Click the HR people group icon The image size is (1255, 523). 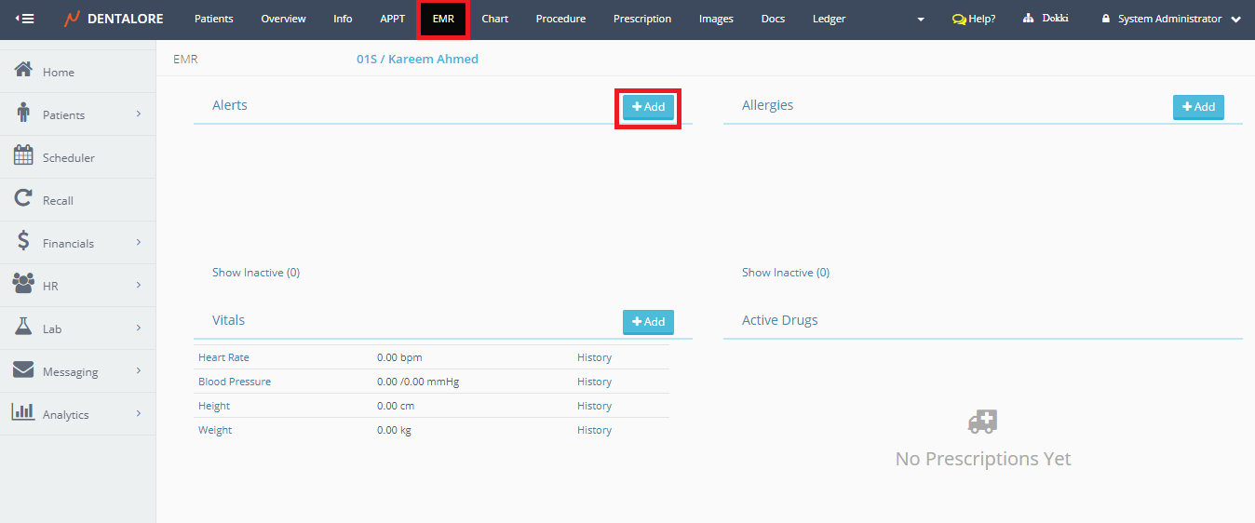pyautogui.click(x=24, y=285)
